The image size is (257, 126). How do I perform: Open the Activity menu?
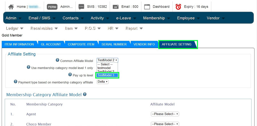(x=100, y=18)
